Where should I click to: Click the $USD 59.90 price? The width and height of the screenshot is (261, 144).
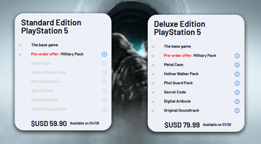tap(49, 124)
